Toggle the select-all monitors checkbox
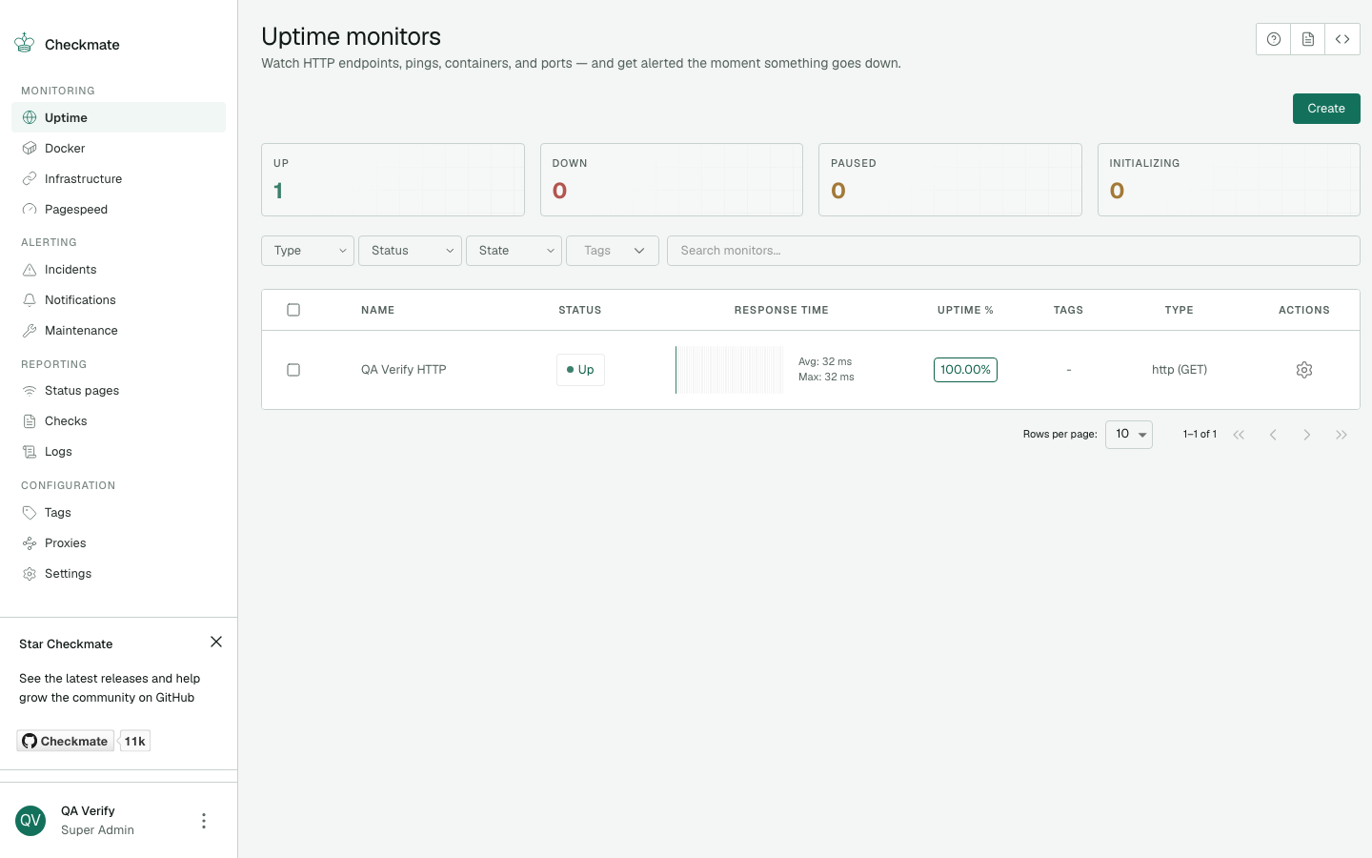The width and height of the screenshot is (1372, 858). (293, 310)
